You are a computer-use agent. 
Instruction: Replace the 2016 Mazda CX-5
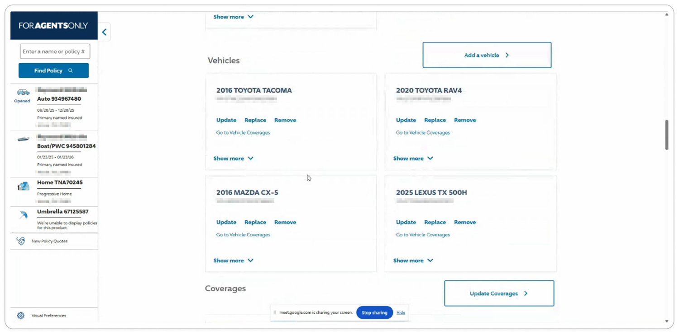coord(255,222)
